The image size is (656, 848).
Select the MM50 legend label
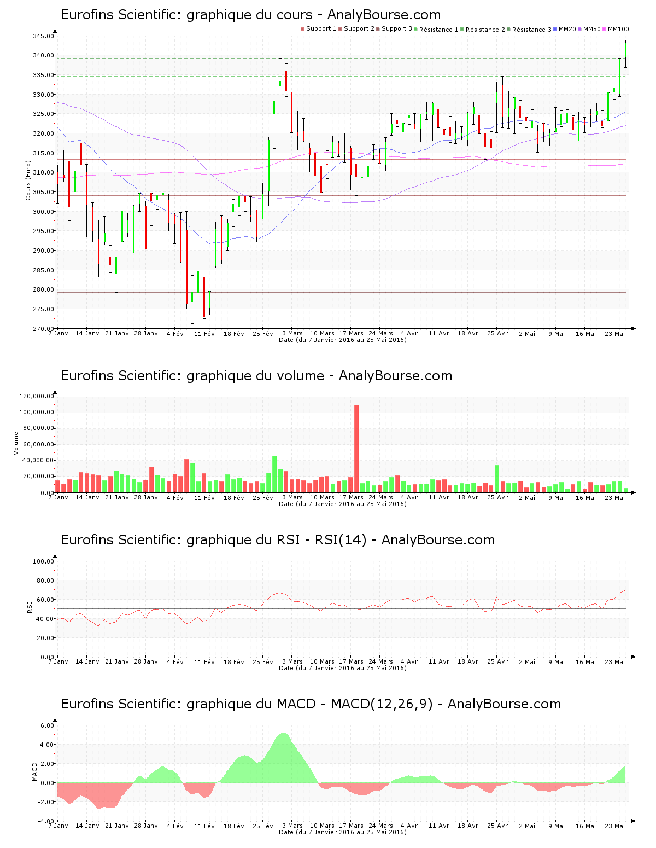592,29
